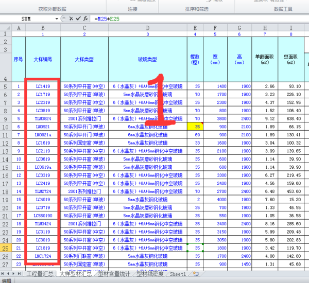
Task: Click total area cell 15.20
Action: (291, 200)
